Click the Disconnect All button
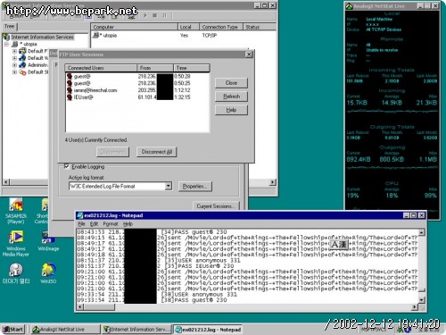Viewport: 446px width, 335px height. point(156,152)
